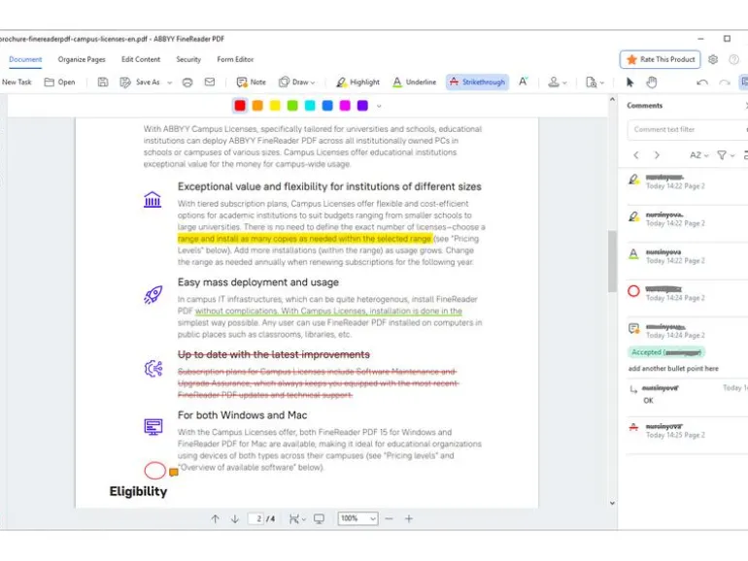Expand the Draw tool dropdown arrow

click(x=313, y=82)
